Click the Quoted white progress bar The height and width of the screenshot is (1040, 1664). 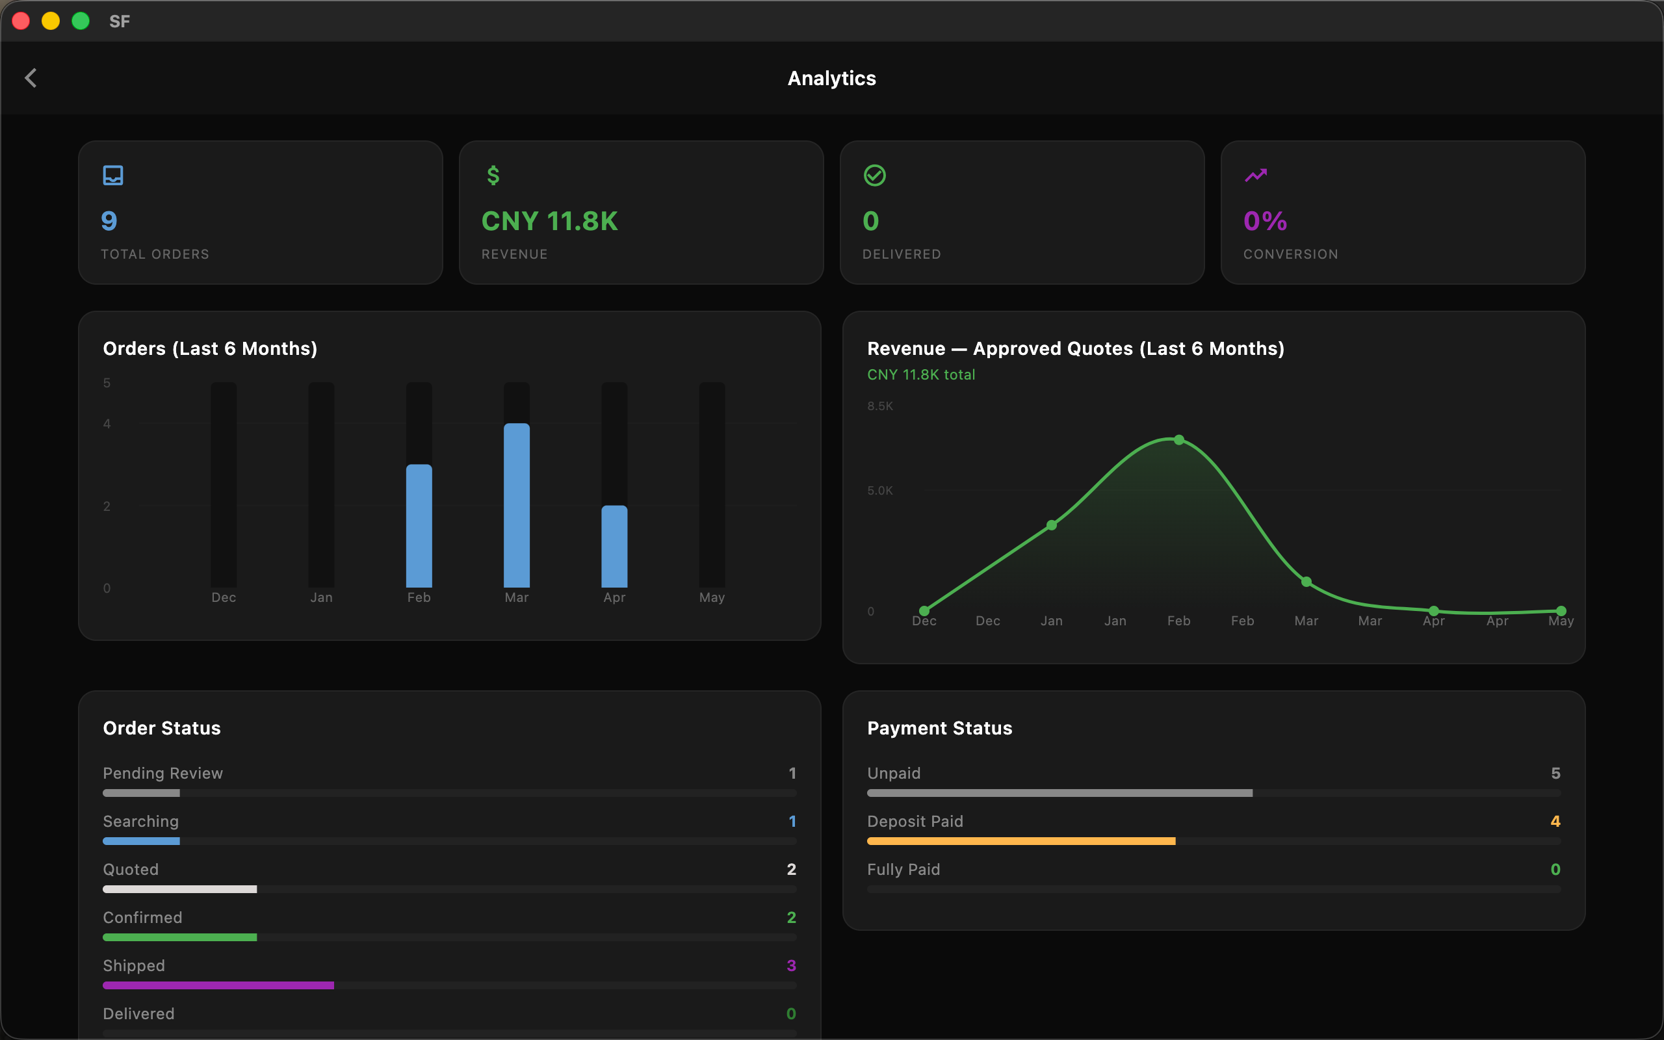click(450, 889)
